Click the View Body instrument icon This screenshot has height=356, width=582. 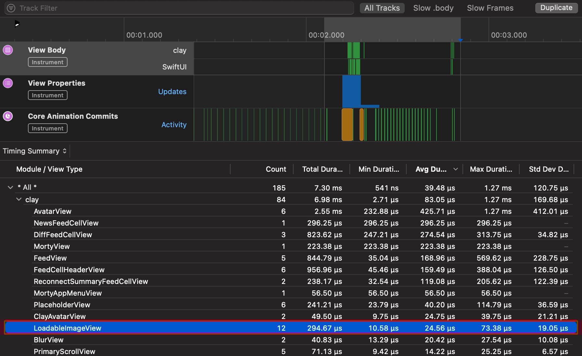coord(8,50)
